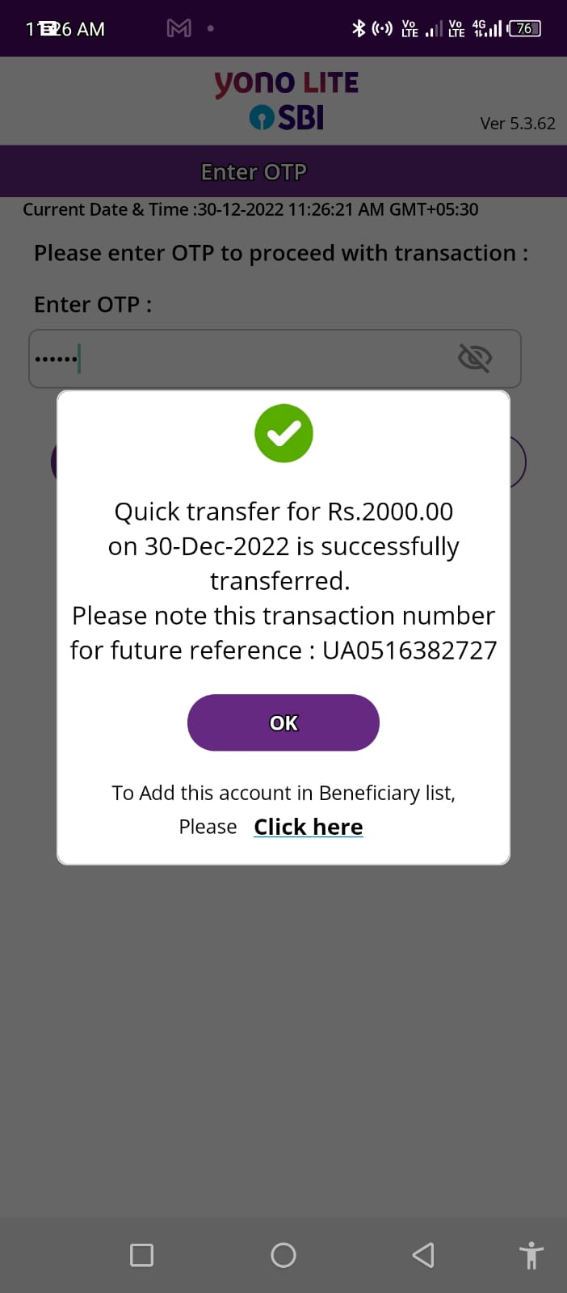Viewport: 567px width, 1293px height.
Task: Tap the SBI logo in header
Action: click(x=287, y=118)
